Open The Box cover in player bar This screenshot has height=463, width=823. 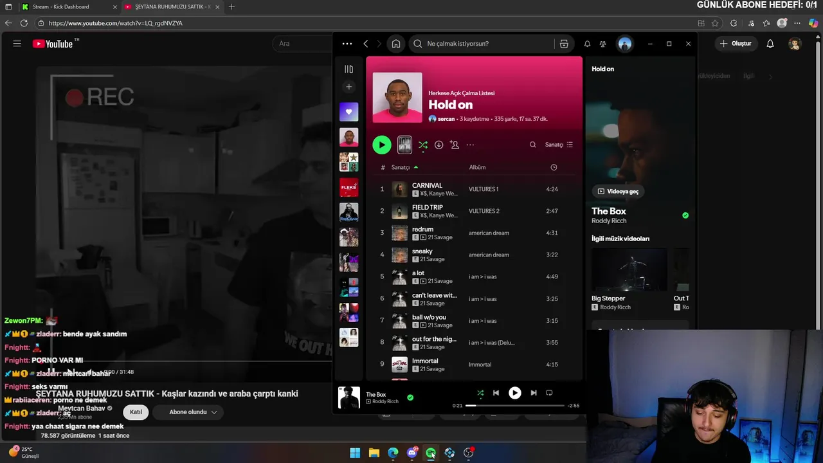click(x=349, y=397)
